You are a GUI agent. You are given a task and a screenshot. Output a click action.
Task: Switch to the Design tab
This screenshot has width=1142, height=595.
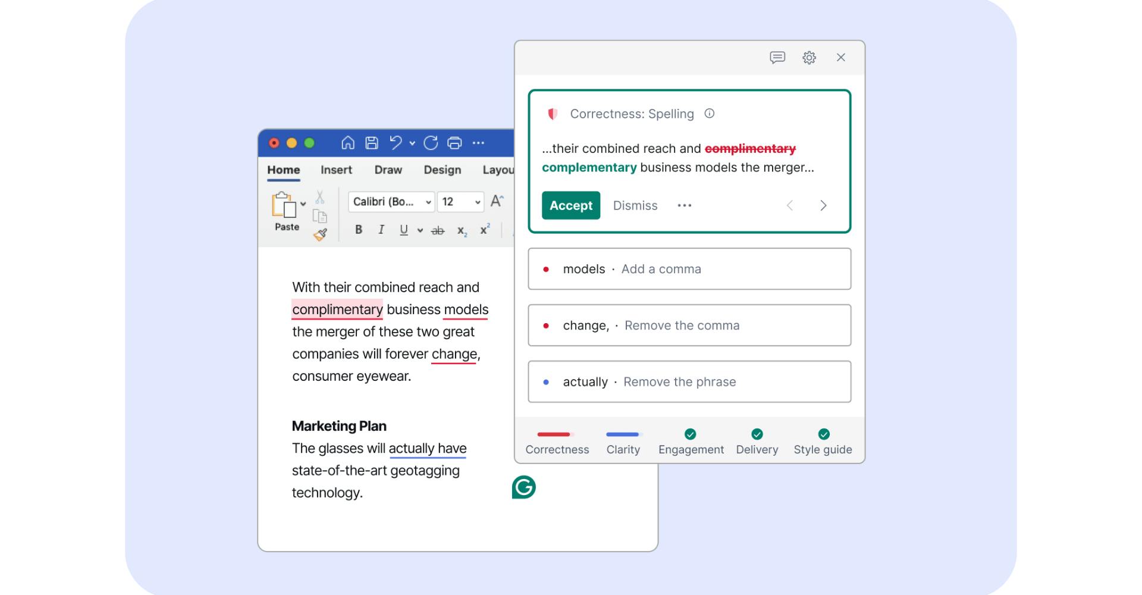pyautogui.click(x=441, y=170)
